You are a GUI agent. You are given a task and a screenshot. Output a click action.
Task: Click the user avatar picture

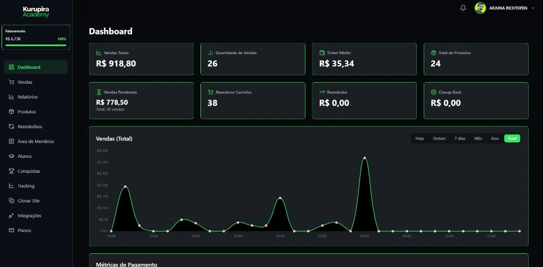tap(480, 7)
